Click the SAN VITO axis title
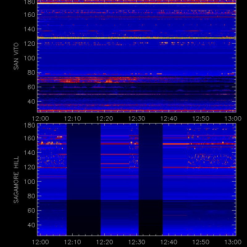 tap(16, 56)
